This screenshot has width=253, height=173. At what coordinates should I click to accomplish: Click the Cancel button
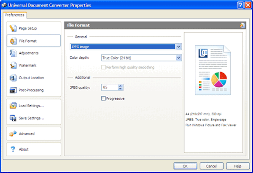pos(211,166)
